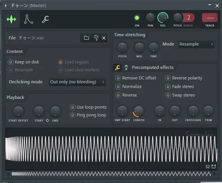Switch to the envelope/instrument settings tab
The image size is (222, 183).
pyautogui.click(x=28, y=19)
